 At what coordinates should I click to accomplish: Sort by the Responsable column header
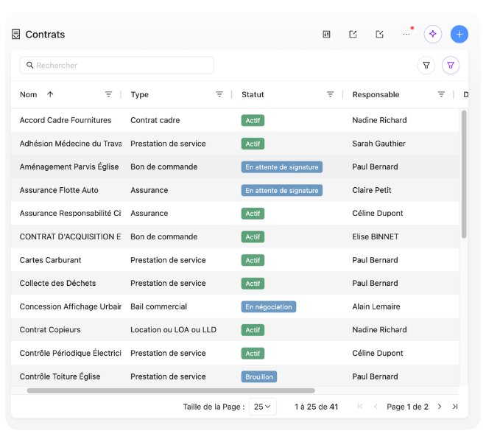pyautogui.click(x=376, y=94)
